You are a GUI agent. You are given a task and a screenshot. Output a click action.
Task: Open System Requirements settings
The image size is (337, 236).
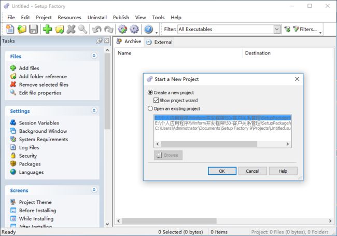(x=39, y=140)
